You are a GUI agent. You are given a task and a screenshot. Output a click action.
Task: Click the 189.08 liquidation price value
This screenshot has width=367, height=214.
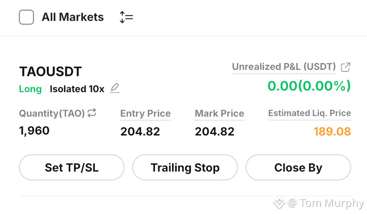333,131
